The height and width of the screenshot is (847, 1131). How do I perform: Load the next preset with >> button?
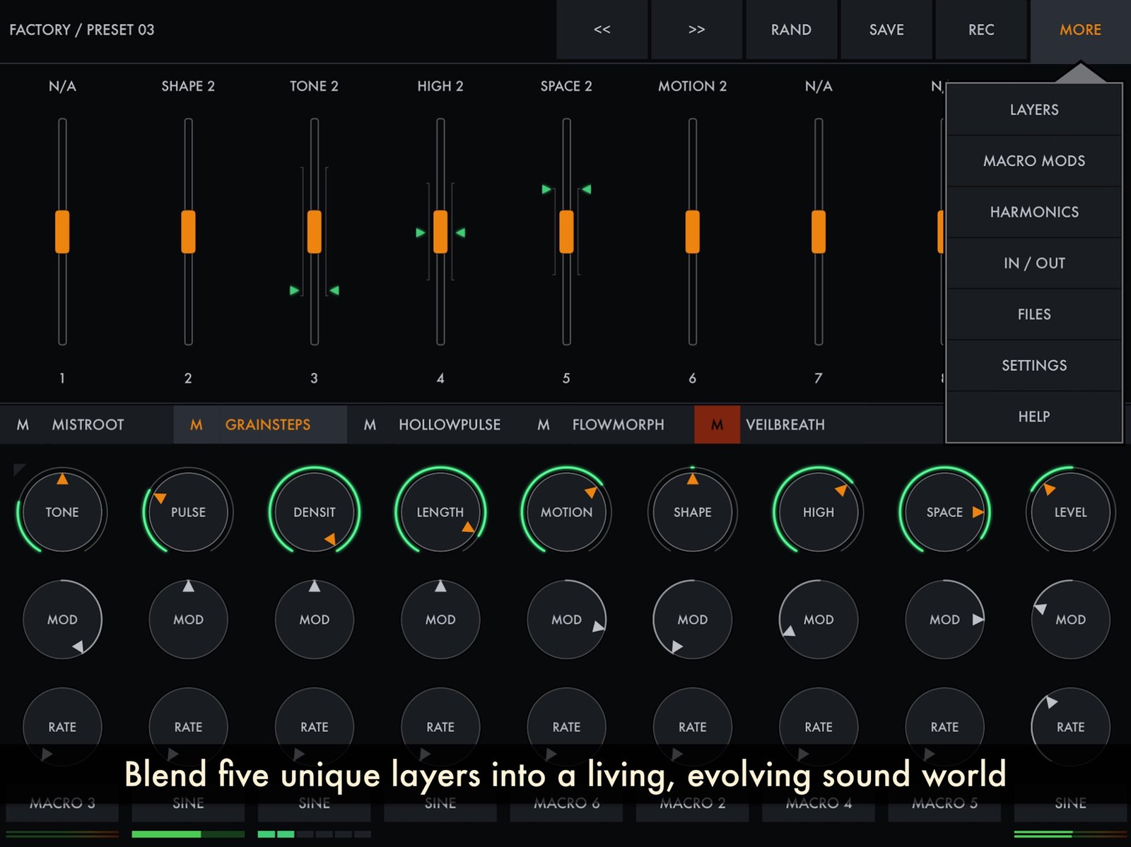coord(696,30)
